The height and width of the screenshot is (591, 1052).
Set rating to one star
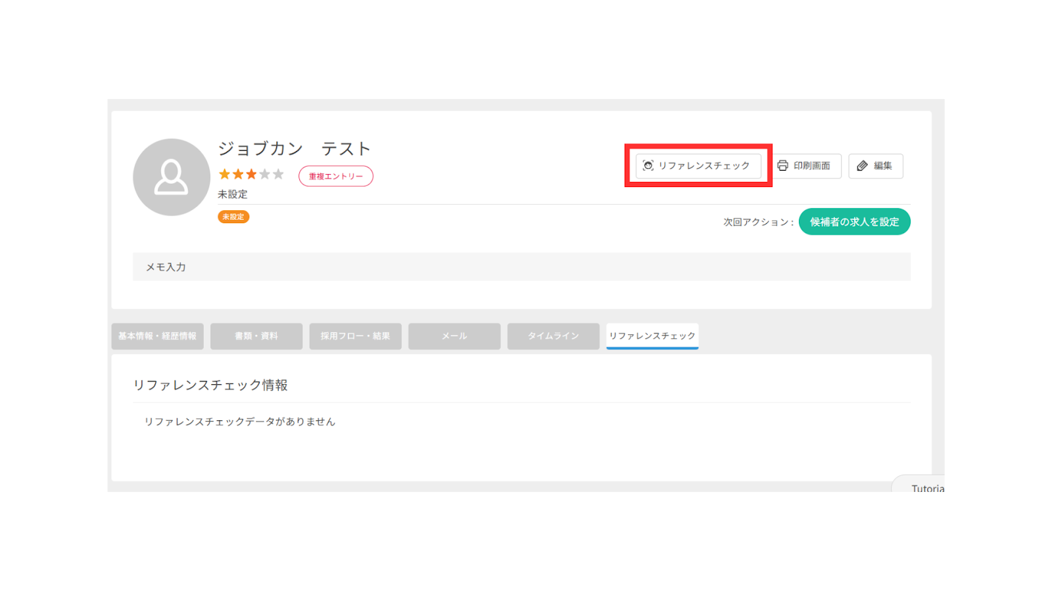pyautogui.click(x=224, y=174)
